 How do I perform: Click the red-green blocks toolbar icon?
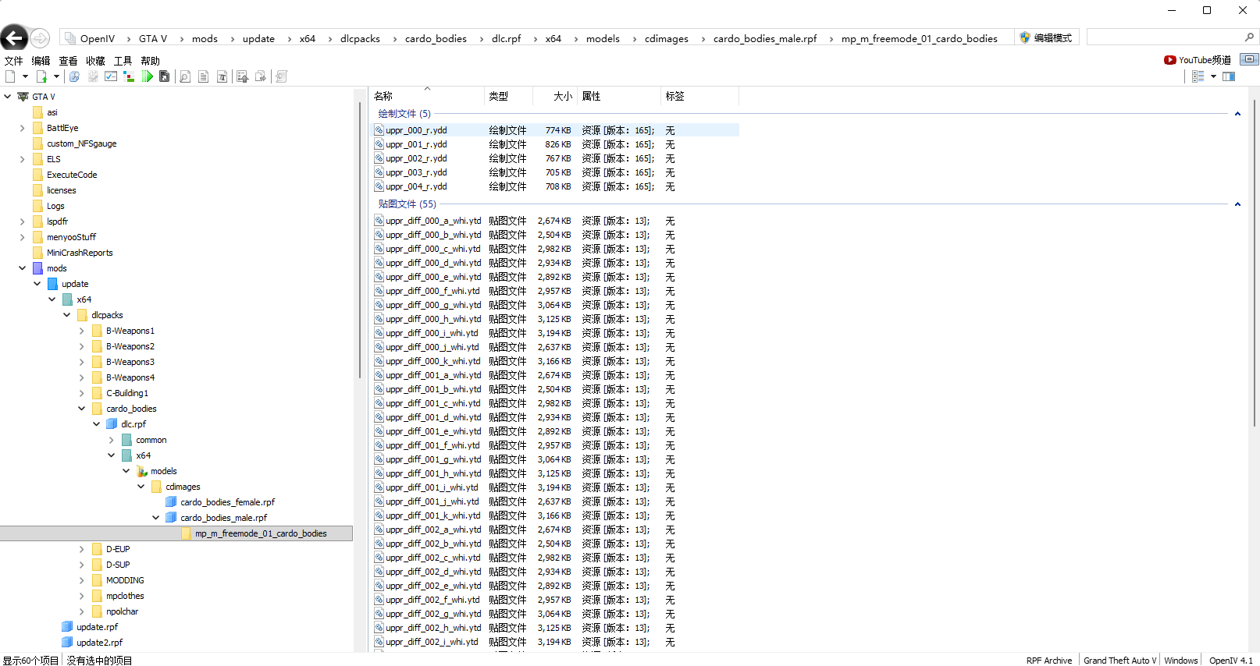[129, 76]
